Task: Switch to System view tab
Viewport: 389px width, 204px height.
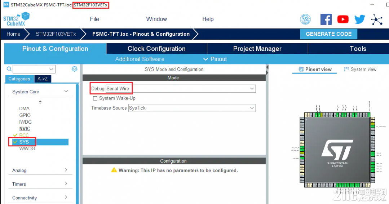Action: click(360, 70)
